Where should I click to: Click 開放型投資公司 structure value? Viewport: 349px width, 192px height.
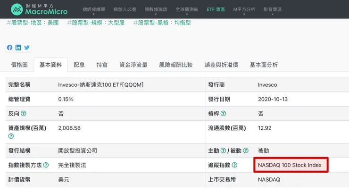pos(78,150)
